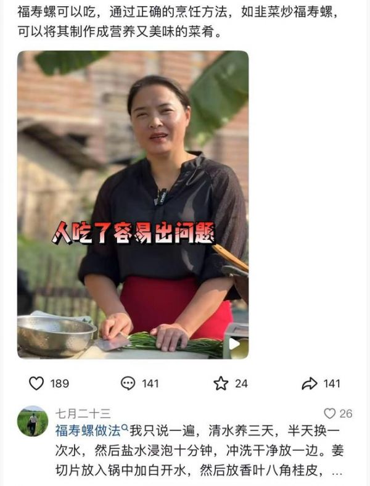This screenshot has height=486, width=370.
Task: Tap search icon beside 福寿螺做法
Action: coord(125,427)
